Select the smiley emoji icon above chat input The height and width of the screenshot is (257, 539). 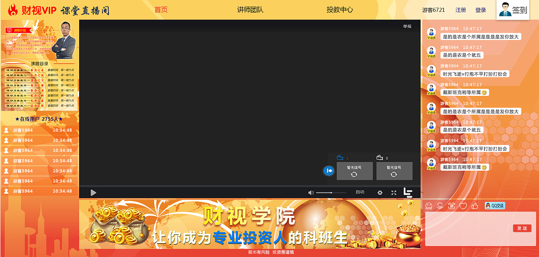pos(429,206)
